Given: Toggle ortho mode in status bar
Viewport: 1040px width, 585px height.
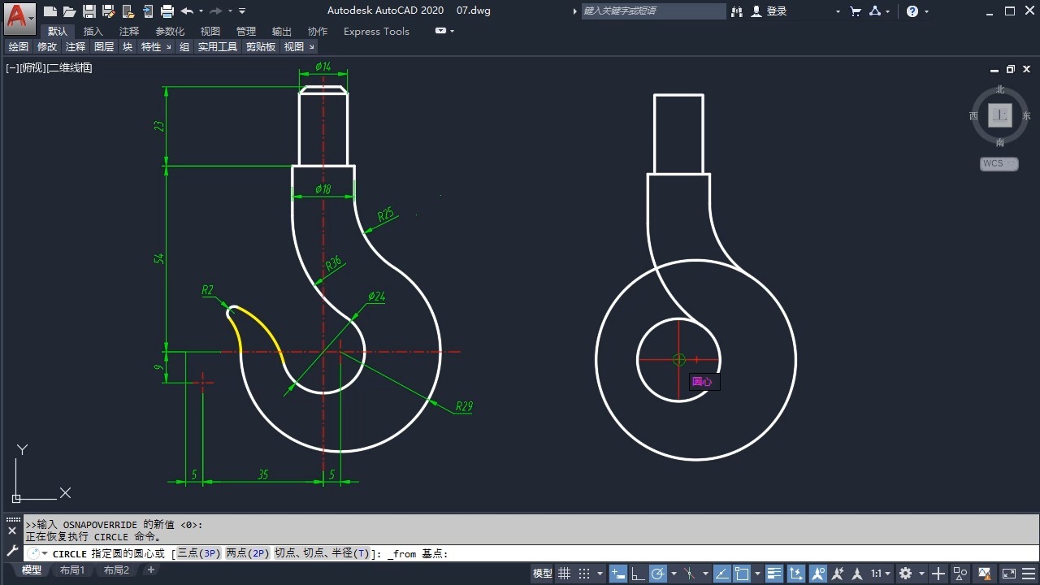Looking at the screenshot, I should click(638, 573).
